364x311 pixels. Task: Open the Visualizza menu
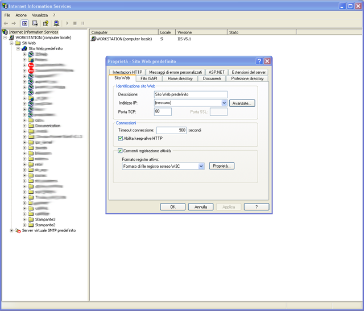40,15
